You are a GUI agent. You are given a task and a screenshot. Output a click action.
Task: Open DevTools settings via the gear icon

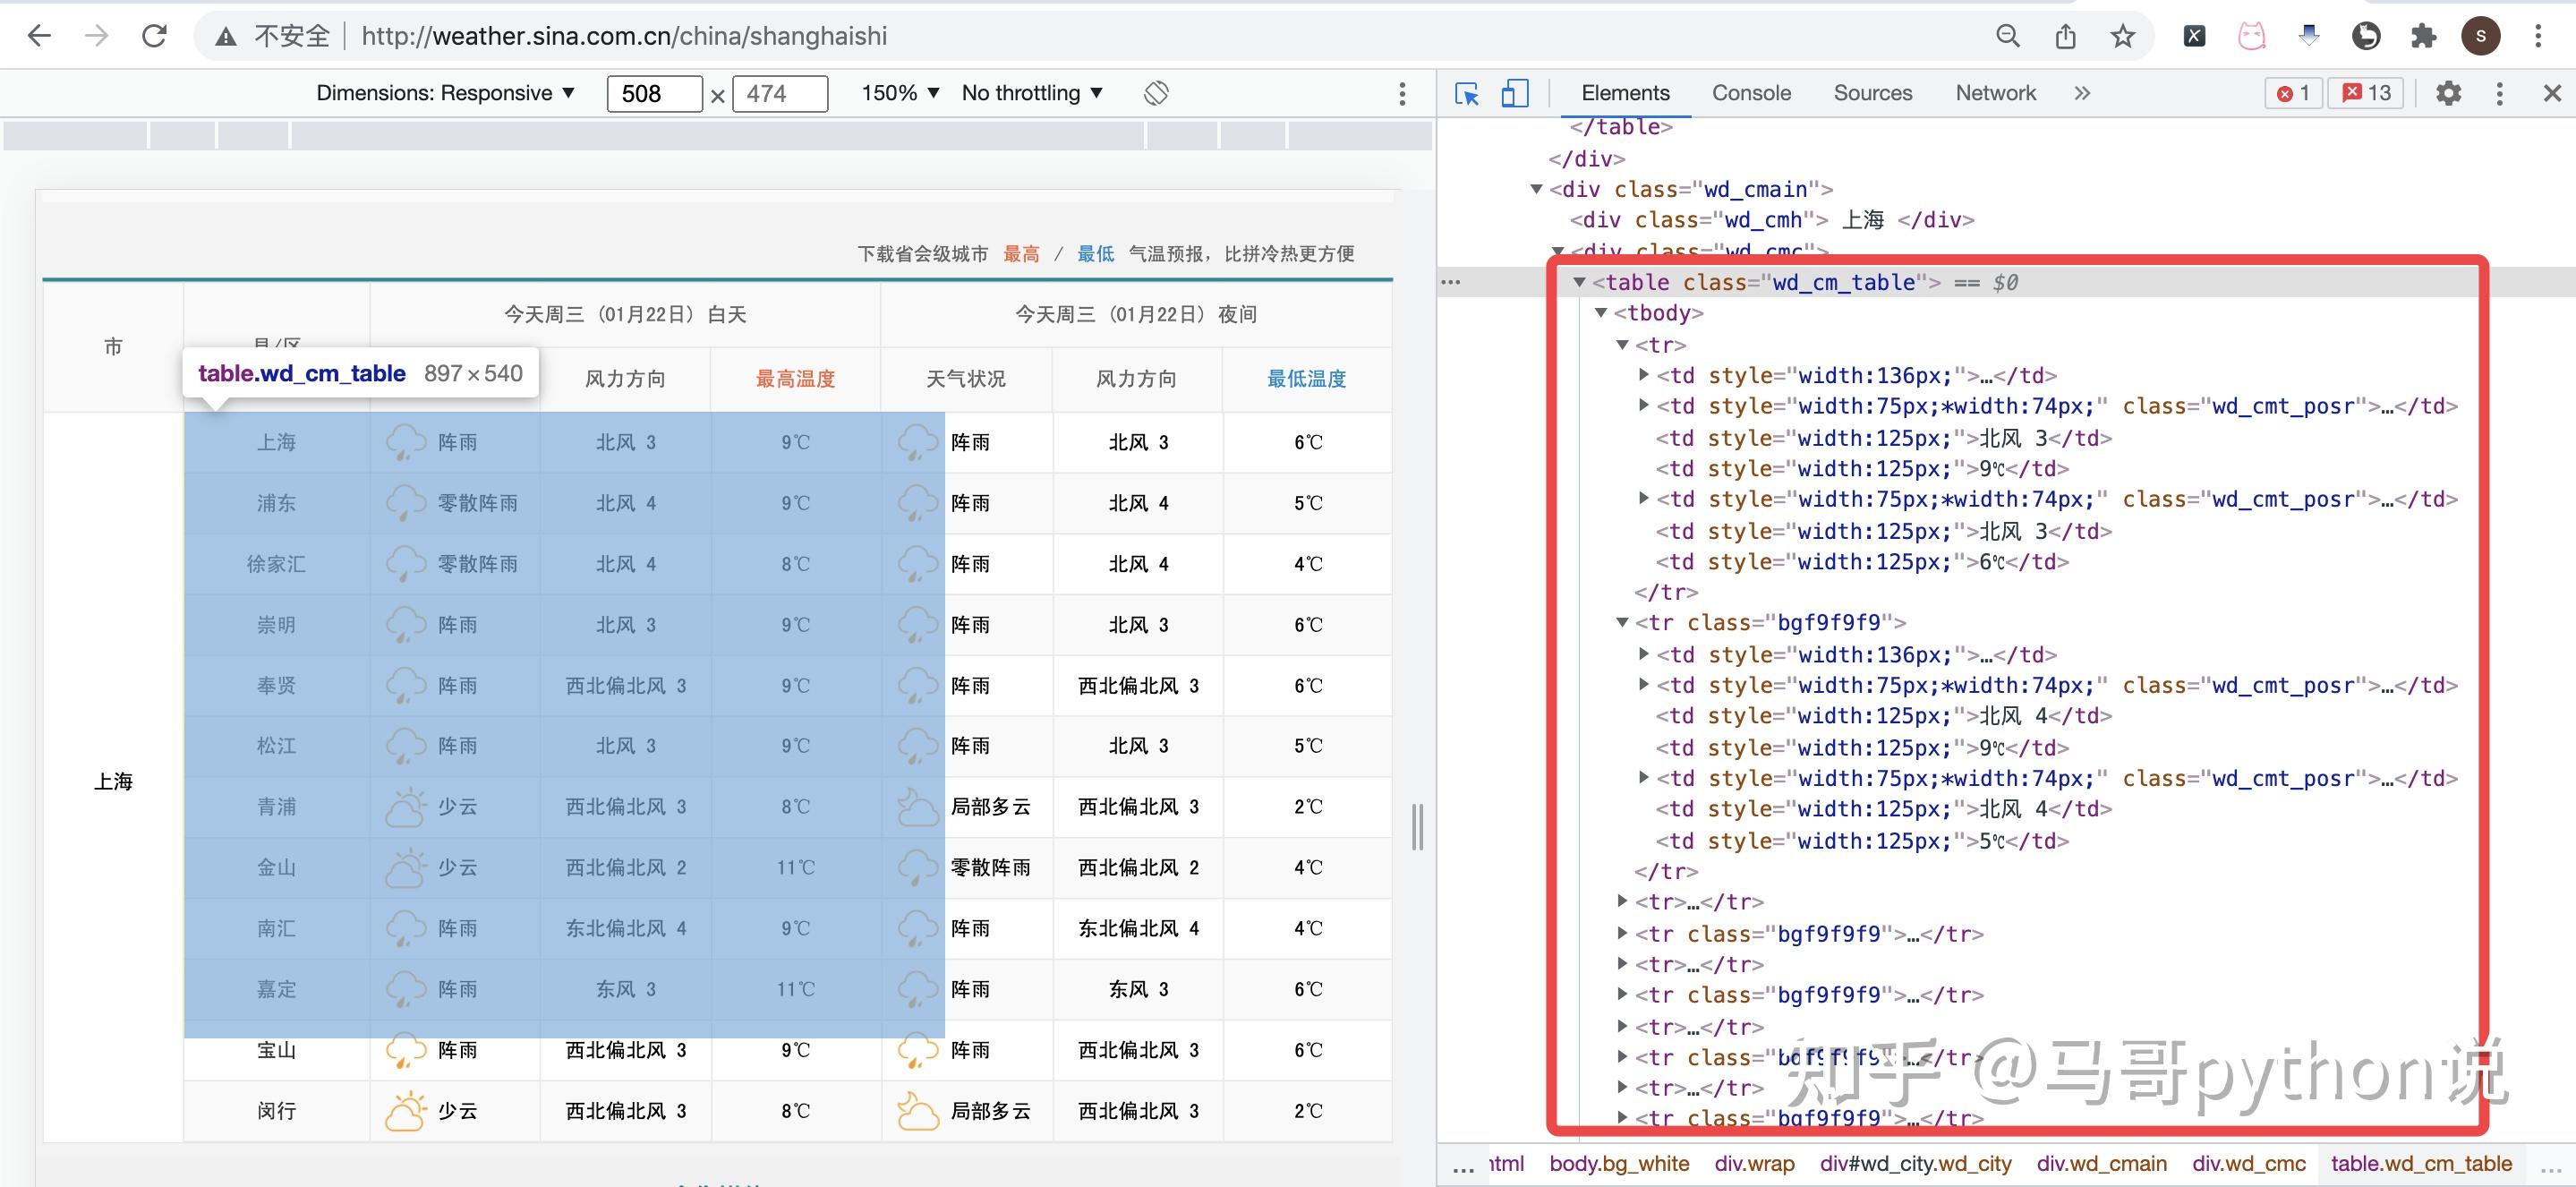pos(2448,93)
